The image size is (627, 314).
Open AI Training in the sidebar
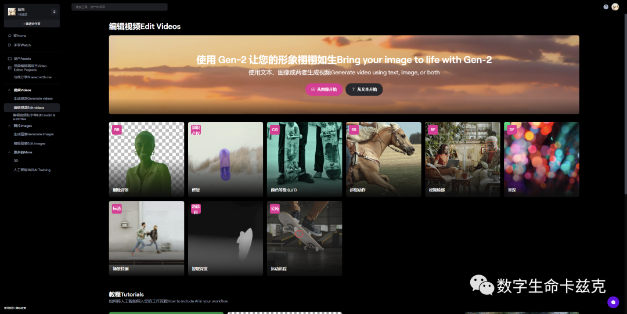click(32, 170)
